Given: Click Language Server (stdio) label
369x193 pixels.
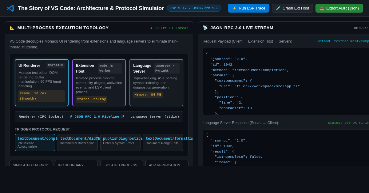Looking at the screenshot, I should pyautogui.click(x=155, y=117).
